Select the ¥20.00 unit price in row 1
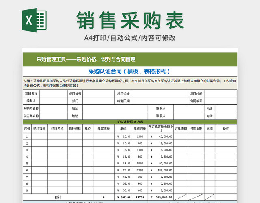This screenshot has width=260, height=203. (x=123, y=136)
